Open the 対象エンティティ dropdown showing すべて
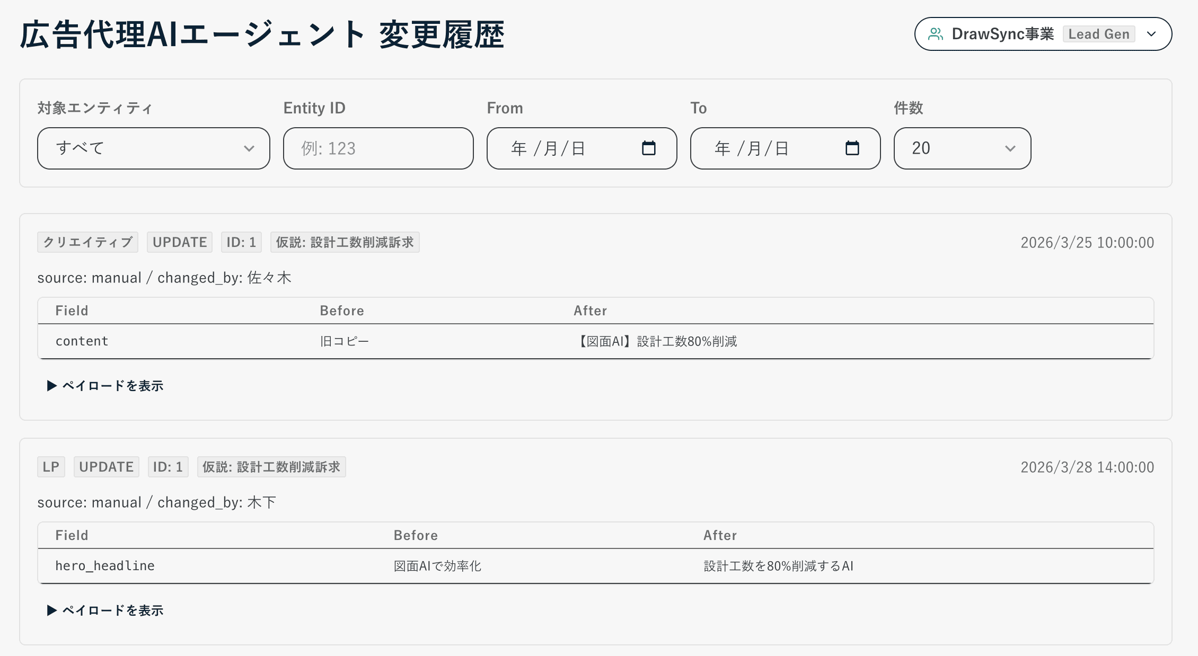Screen dimensions: 1198x656 [153, 148]
